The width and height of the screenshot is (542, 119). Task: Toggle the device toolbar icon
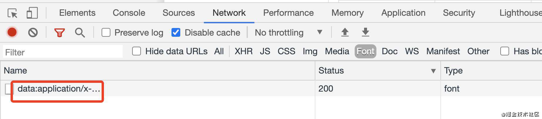point(32,13)
